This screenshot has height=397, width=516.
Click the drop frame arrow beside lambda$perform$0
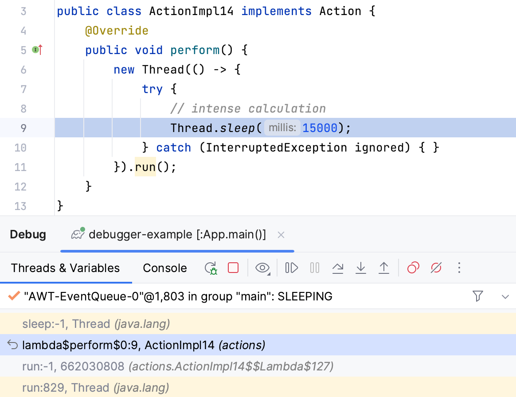pos(12,345)
